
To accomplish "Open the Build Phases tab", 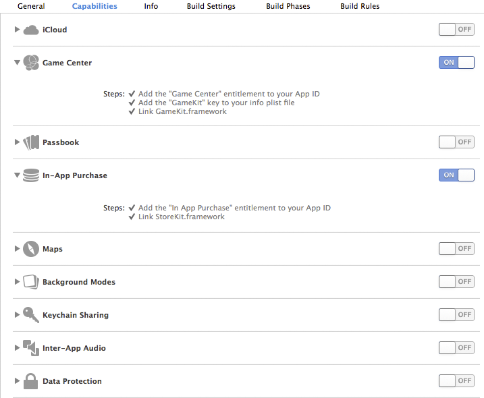I will [x=288, y=6].
